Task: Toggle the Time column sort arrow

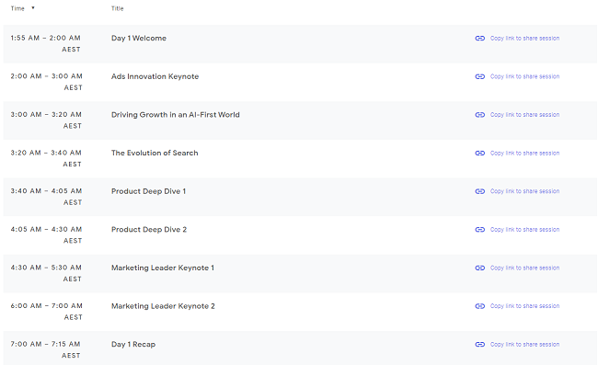Action: click(x=33, y=8)
